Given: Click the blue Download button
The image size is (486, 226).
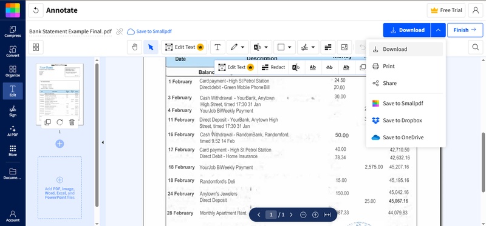Looking at the screenshot, I should 406,30.
